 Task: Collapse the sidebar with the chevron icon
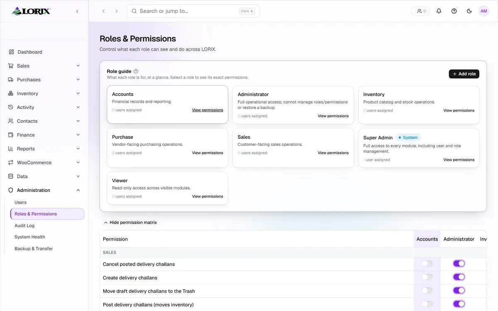[x=77, y=11]
